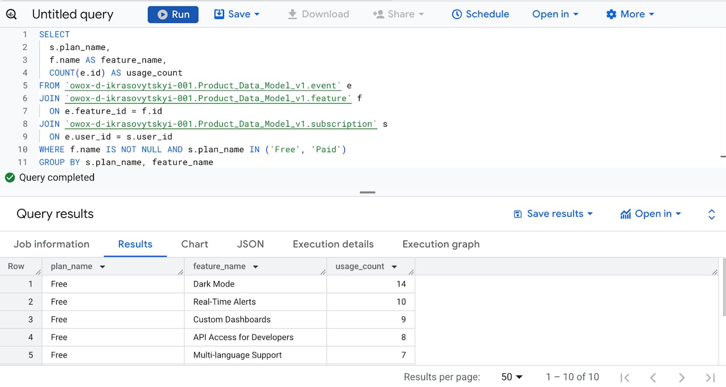Open the Save dropdown menu
This screenshot has width=726, height=387.
237,14
